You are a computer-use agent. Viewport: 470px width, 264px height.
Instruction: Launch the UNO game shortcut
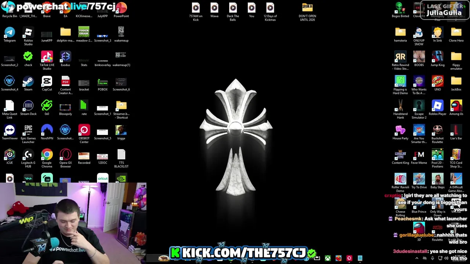(x=437, y=83)
